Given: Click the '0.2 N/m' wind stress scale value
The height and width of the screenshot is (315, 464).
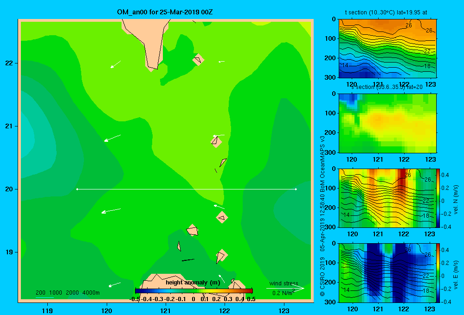Looking at the screenshot, I should [x=282, y=293].
